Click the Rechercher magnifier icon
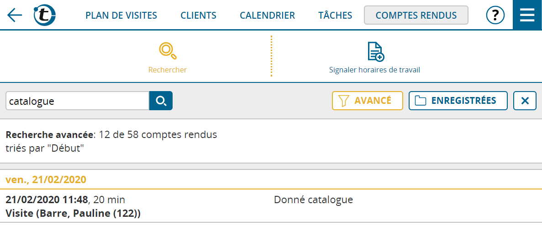The image size is (542, 225). click(x=168, y=51)
